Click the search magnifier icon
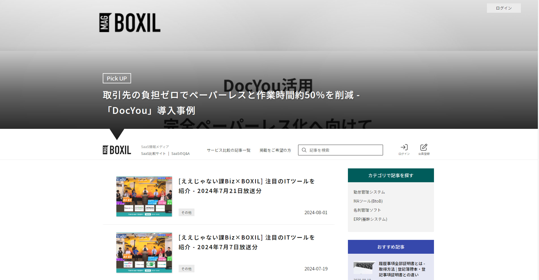539x280 pixels. click(304, 150)
